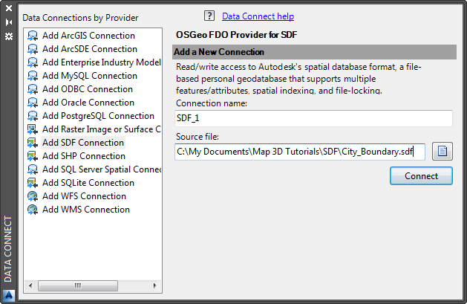This screenshot has height=304, width=467.
Task: Click the Data Connections by Provider label
Action: click(80, 18)
